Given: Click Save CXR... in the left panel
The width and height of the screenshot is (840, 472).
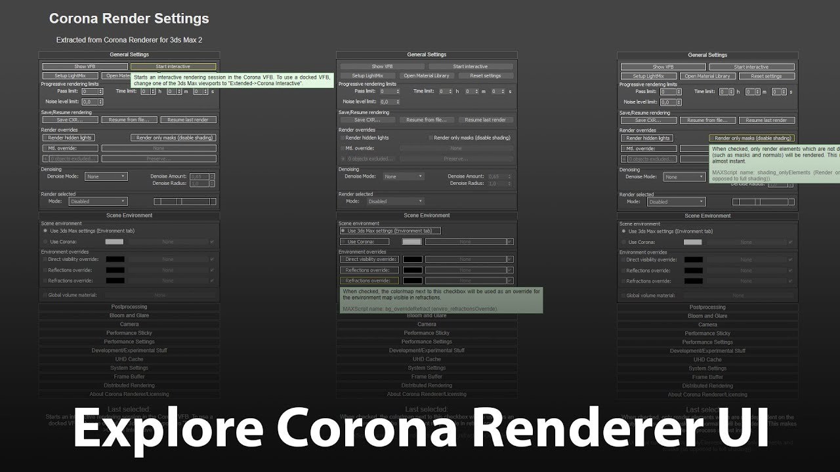Looking at the screenshot, I should click(x=70, y=120).
